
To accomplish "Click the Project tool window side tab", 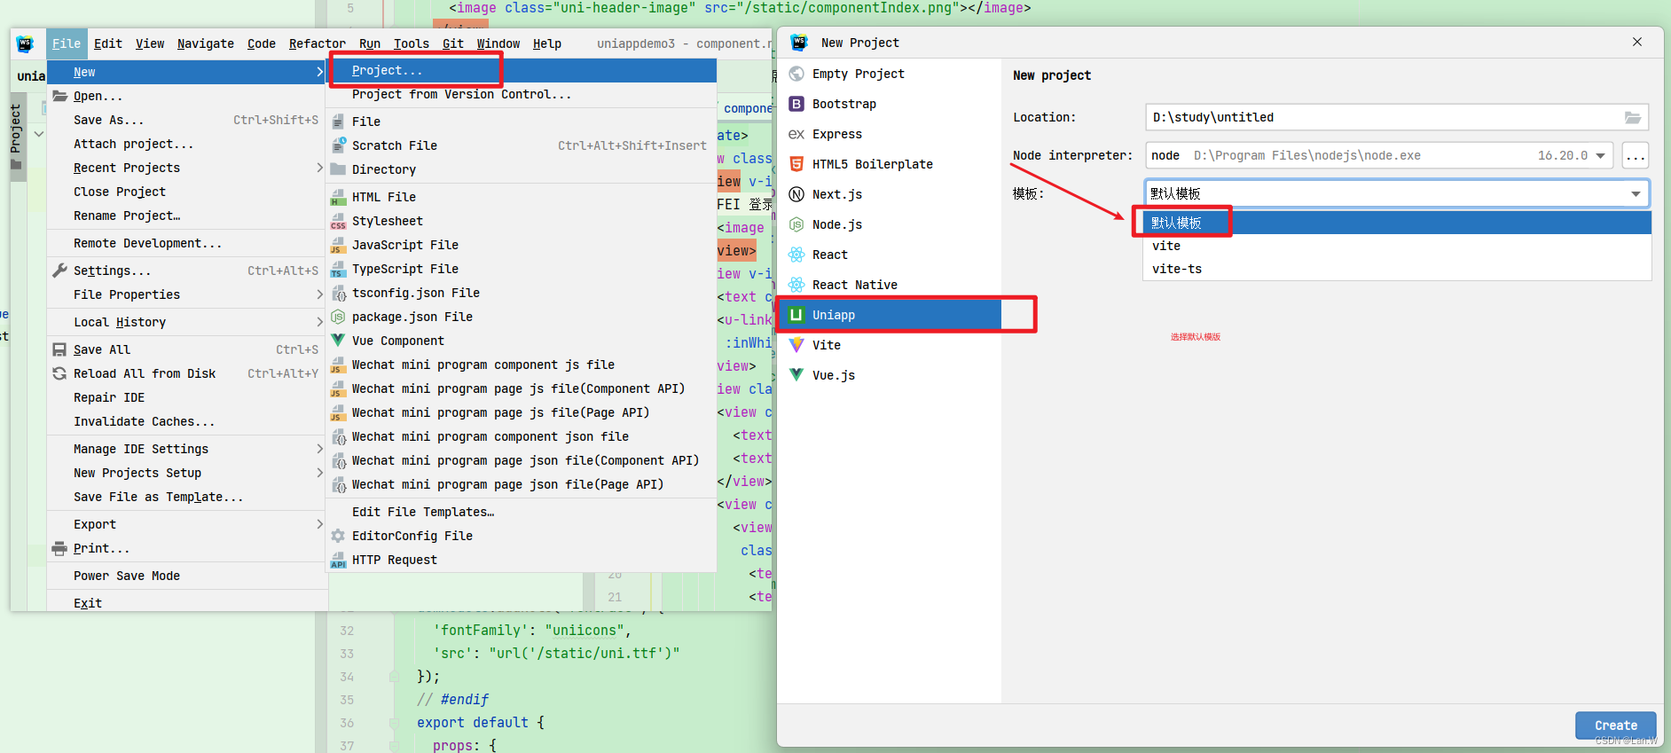I will tap(17, 137).
